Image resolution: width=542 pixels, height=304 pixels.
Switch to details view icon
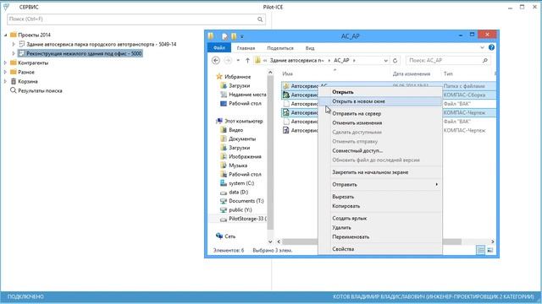tap(480, 250)
